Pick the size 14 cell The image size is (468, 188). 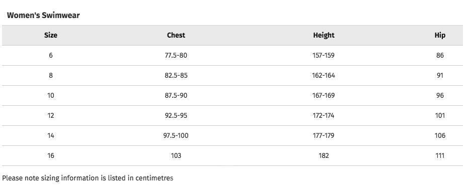click(51, 136)
